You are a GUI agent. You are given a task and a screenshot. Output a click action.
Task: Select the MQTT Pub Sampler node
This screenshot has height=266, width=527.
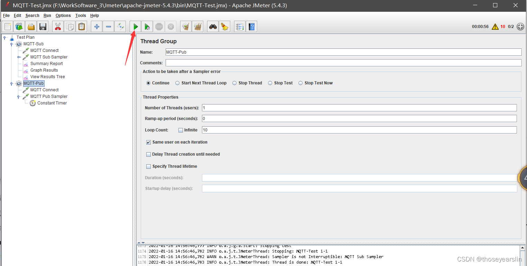[x=49, y=97]
